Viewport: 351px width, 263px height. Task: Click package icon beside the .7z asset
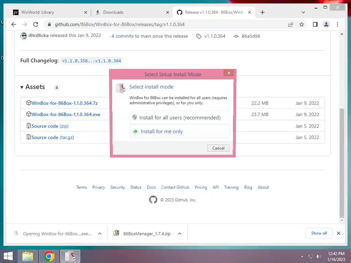(x=29, y=103)
